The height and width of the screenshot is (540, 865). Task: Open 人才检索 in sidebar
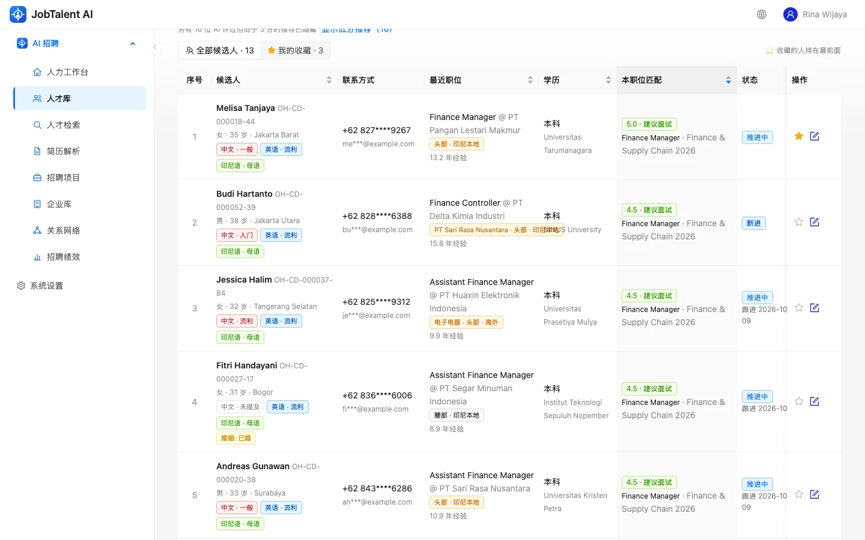pyautogui.click(x=80, y=125)
